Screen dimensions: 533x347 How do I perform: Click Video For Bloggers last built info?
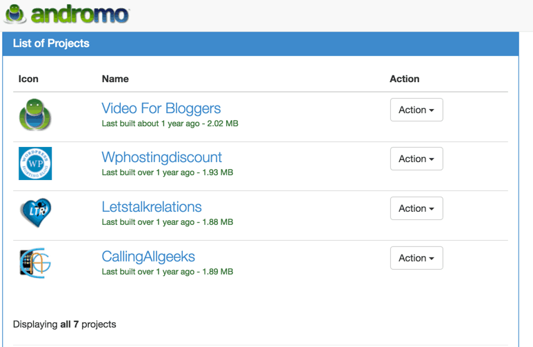click(x=170, y=123)
